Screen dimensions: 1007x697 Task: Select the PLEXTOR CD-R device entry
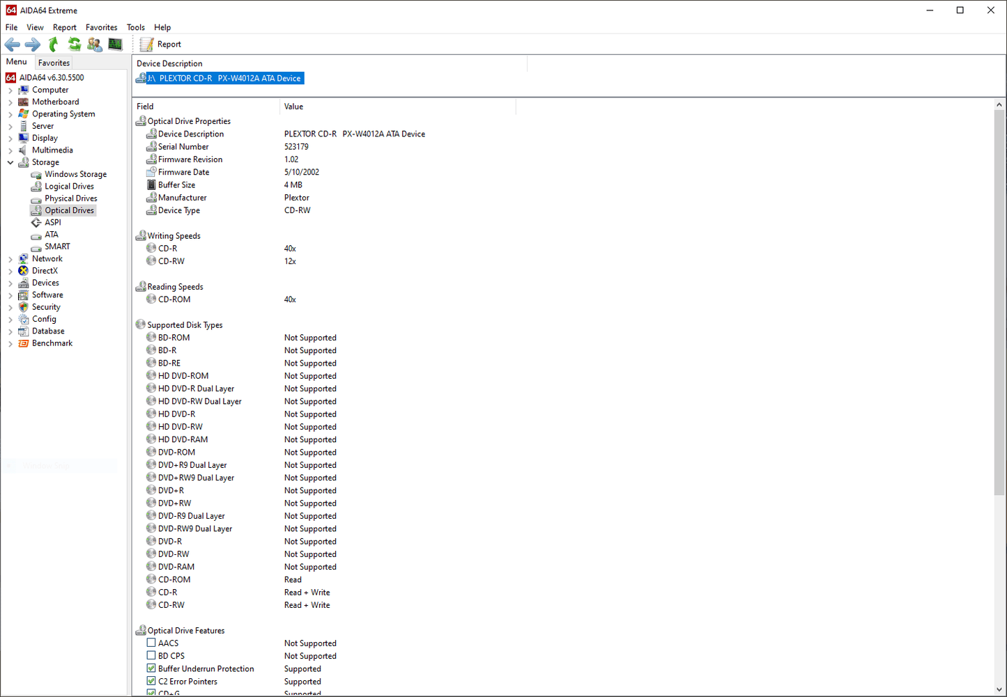(224, 79)
